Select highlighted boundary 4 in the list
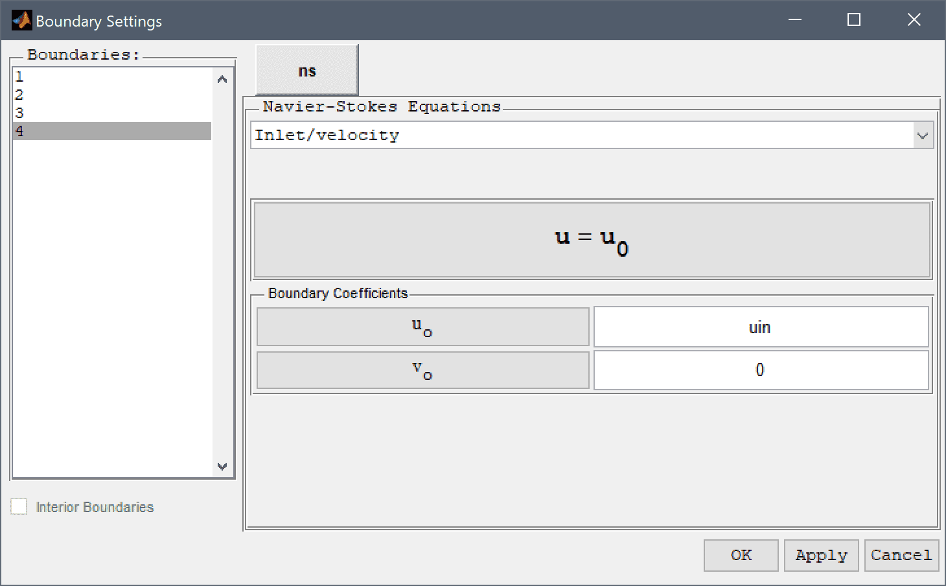The height and width of the screenshot is (586, 946). tap(112, 131)
